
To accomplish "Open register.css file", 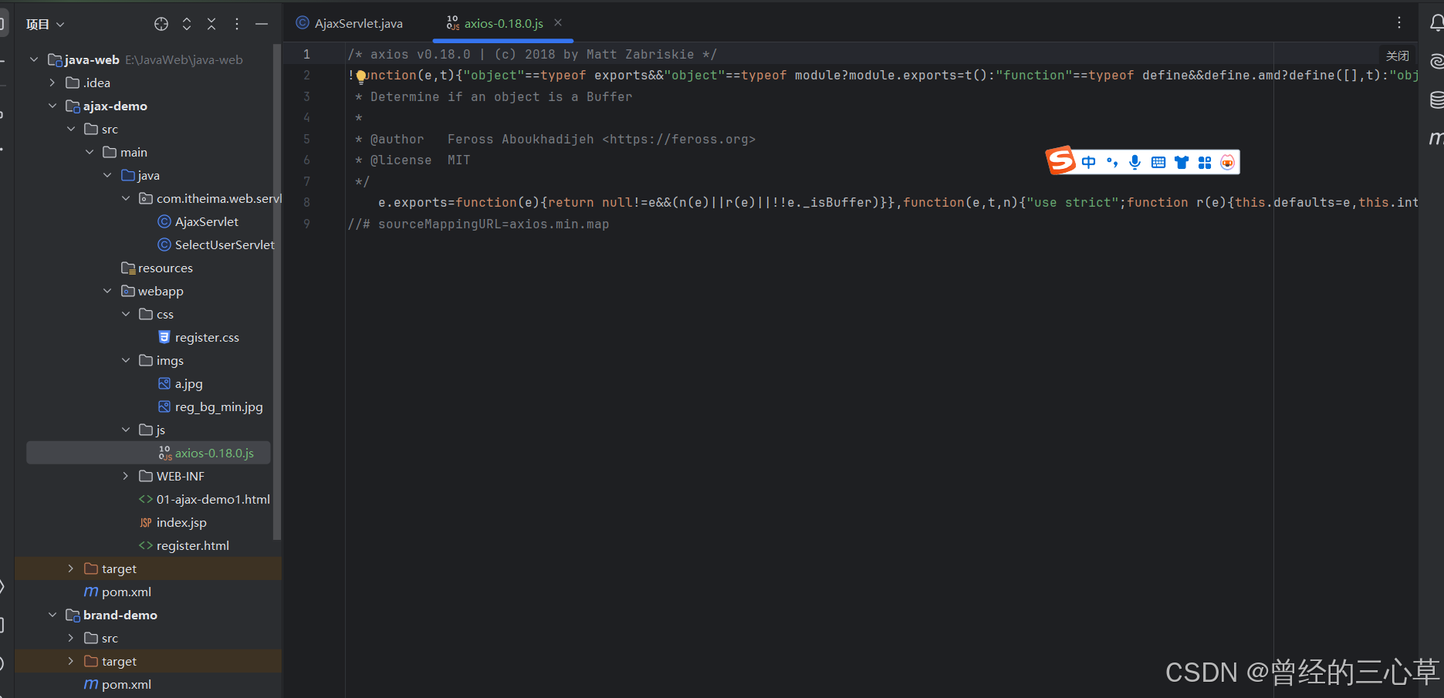I will 198,337.
